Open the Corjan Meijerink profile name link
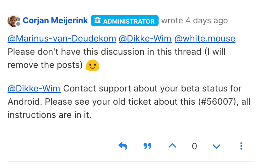The image size is (260, 165). (55, 20)
